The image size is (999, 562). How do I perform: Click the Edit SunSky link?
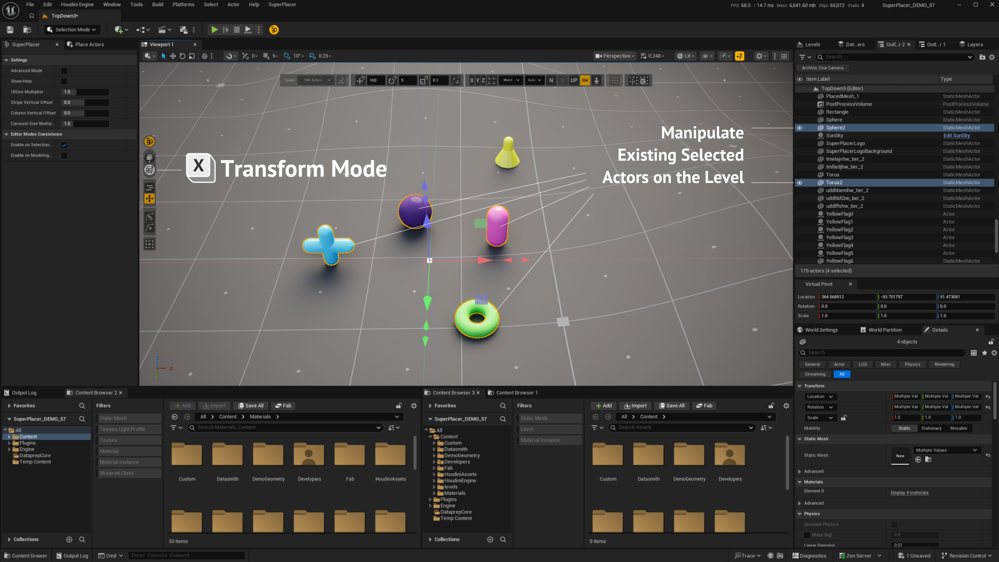click(x=956, y=136)
